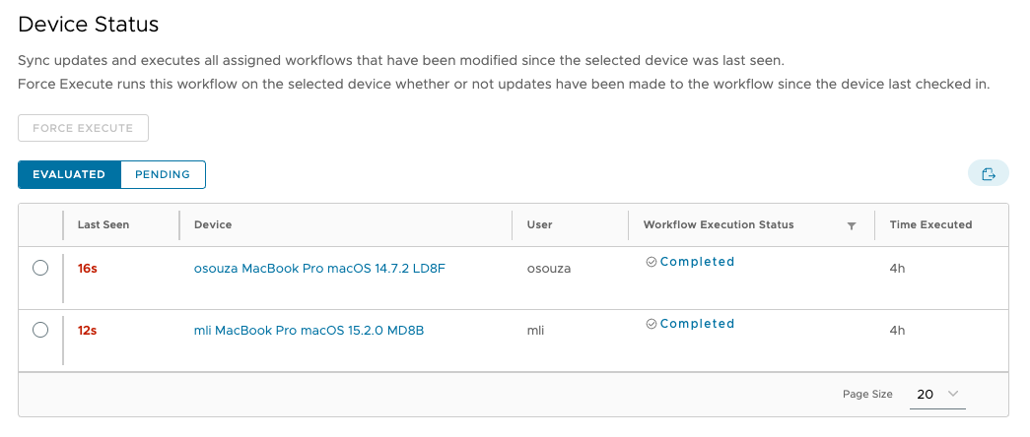This screenshot has height=437, width=1030.
Task: Switch to the Pending tab
Action: click(163, 174)
